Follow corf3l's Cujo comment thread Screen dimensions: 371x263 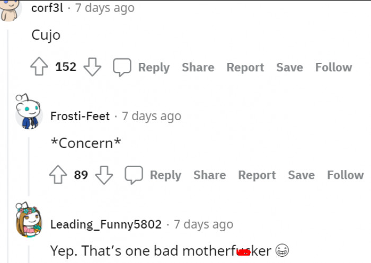pos(333,67)
